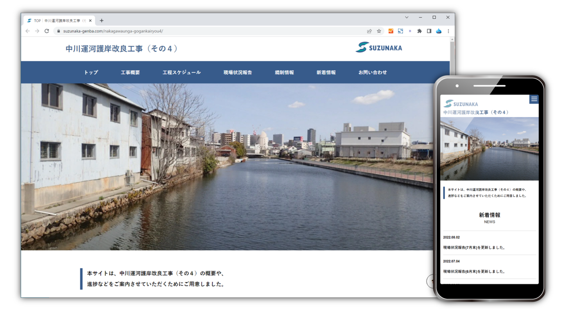Click the dark square extension icon
The width and height of the screenshot is (563, 309).
[x=429, y=31]
